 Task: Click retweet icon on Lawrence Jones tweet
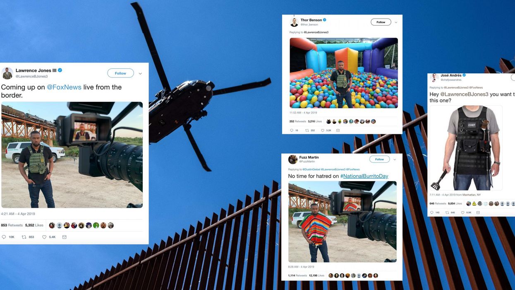(24, 237)
